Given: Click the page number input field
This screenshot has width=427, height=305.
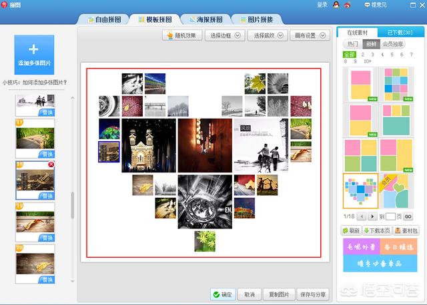Looking at the screenshot, I should 390,216.
